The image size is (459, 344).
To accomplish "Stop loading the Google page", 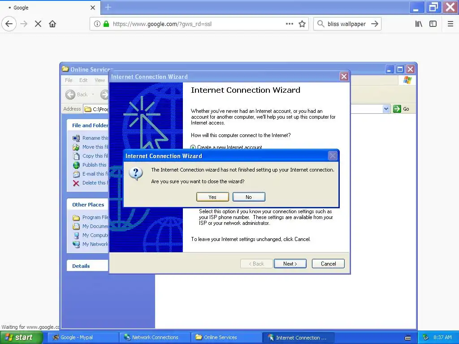I will 38,24.
